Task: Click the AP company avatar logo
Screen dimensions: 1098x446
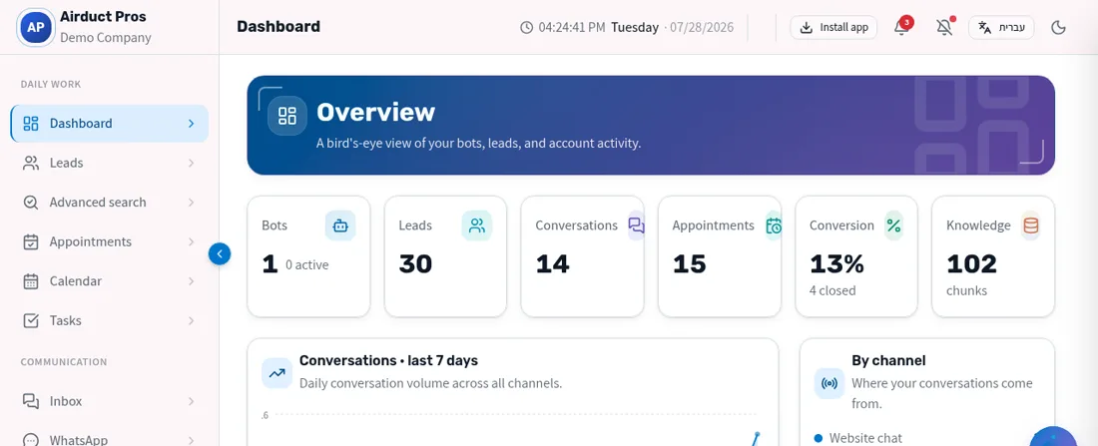Action: tap(36, 27)
